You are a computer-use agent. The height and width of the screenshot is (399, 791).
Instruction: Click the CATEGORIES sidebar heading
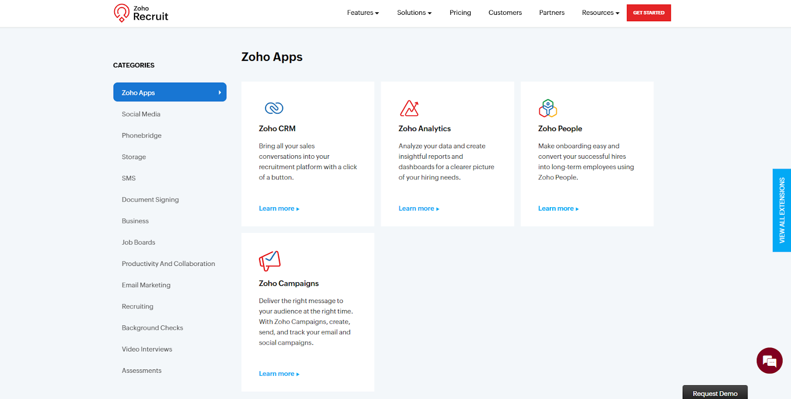[133, 65]
